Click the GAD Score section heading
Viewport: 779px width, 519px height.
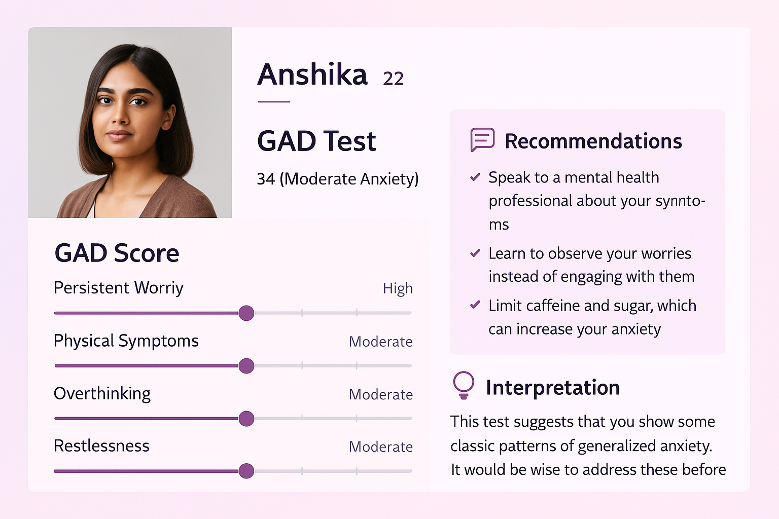point(117,253)
